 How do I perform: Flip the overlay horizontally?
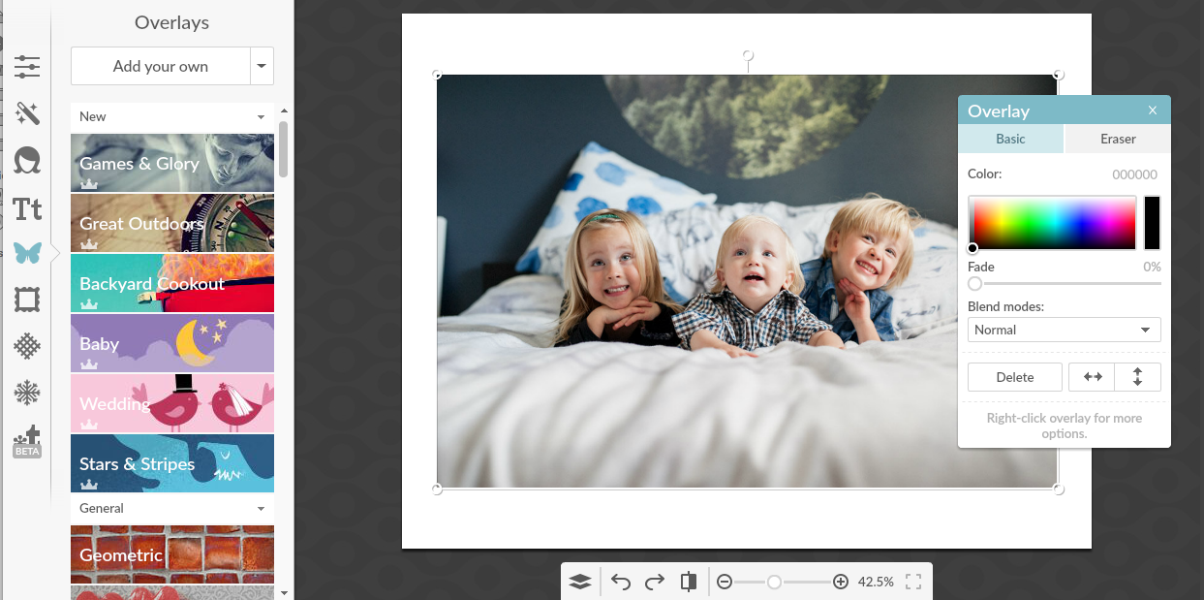1092,377
